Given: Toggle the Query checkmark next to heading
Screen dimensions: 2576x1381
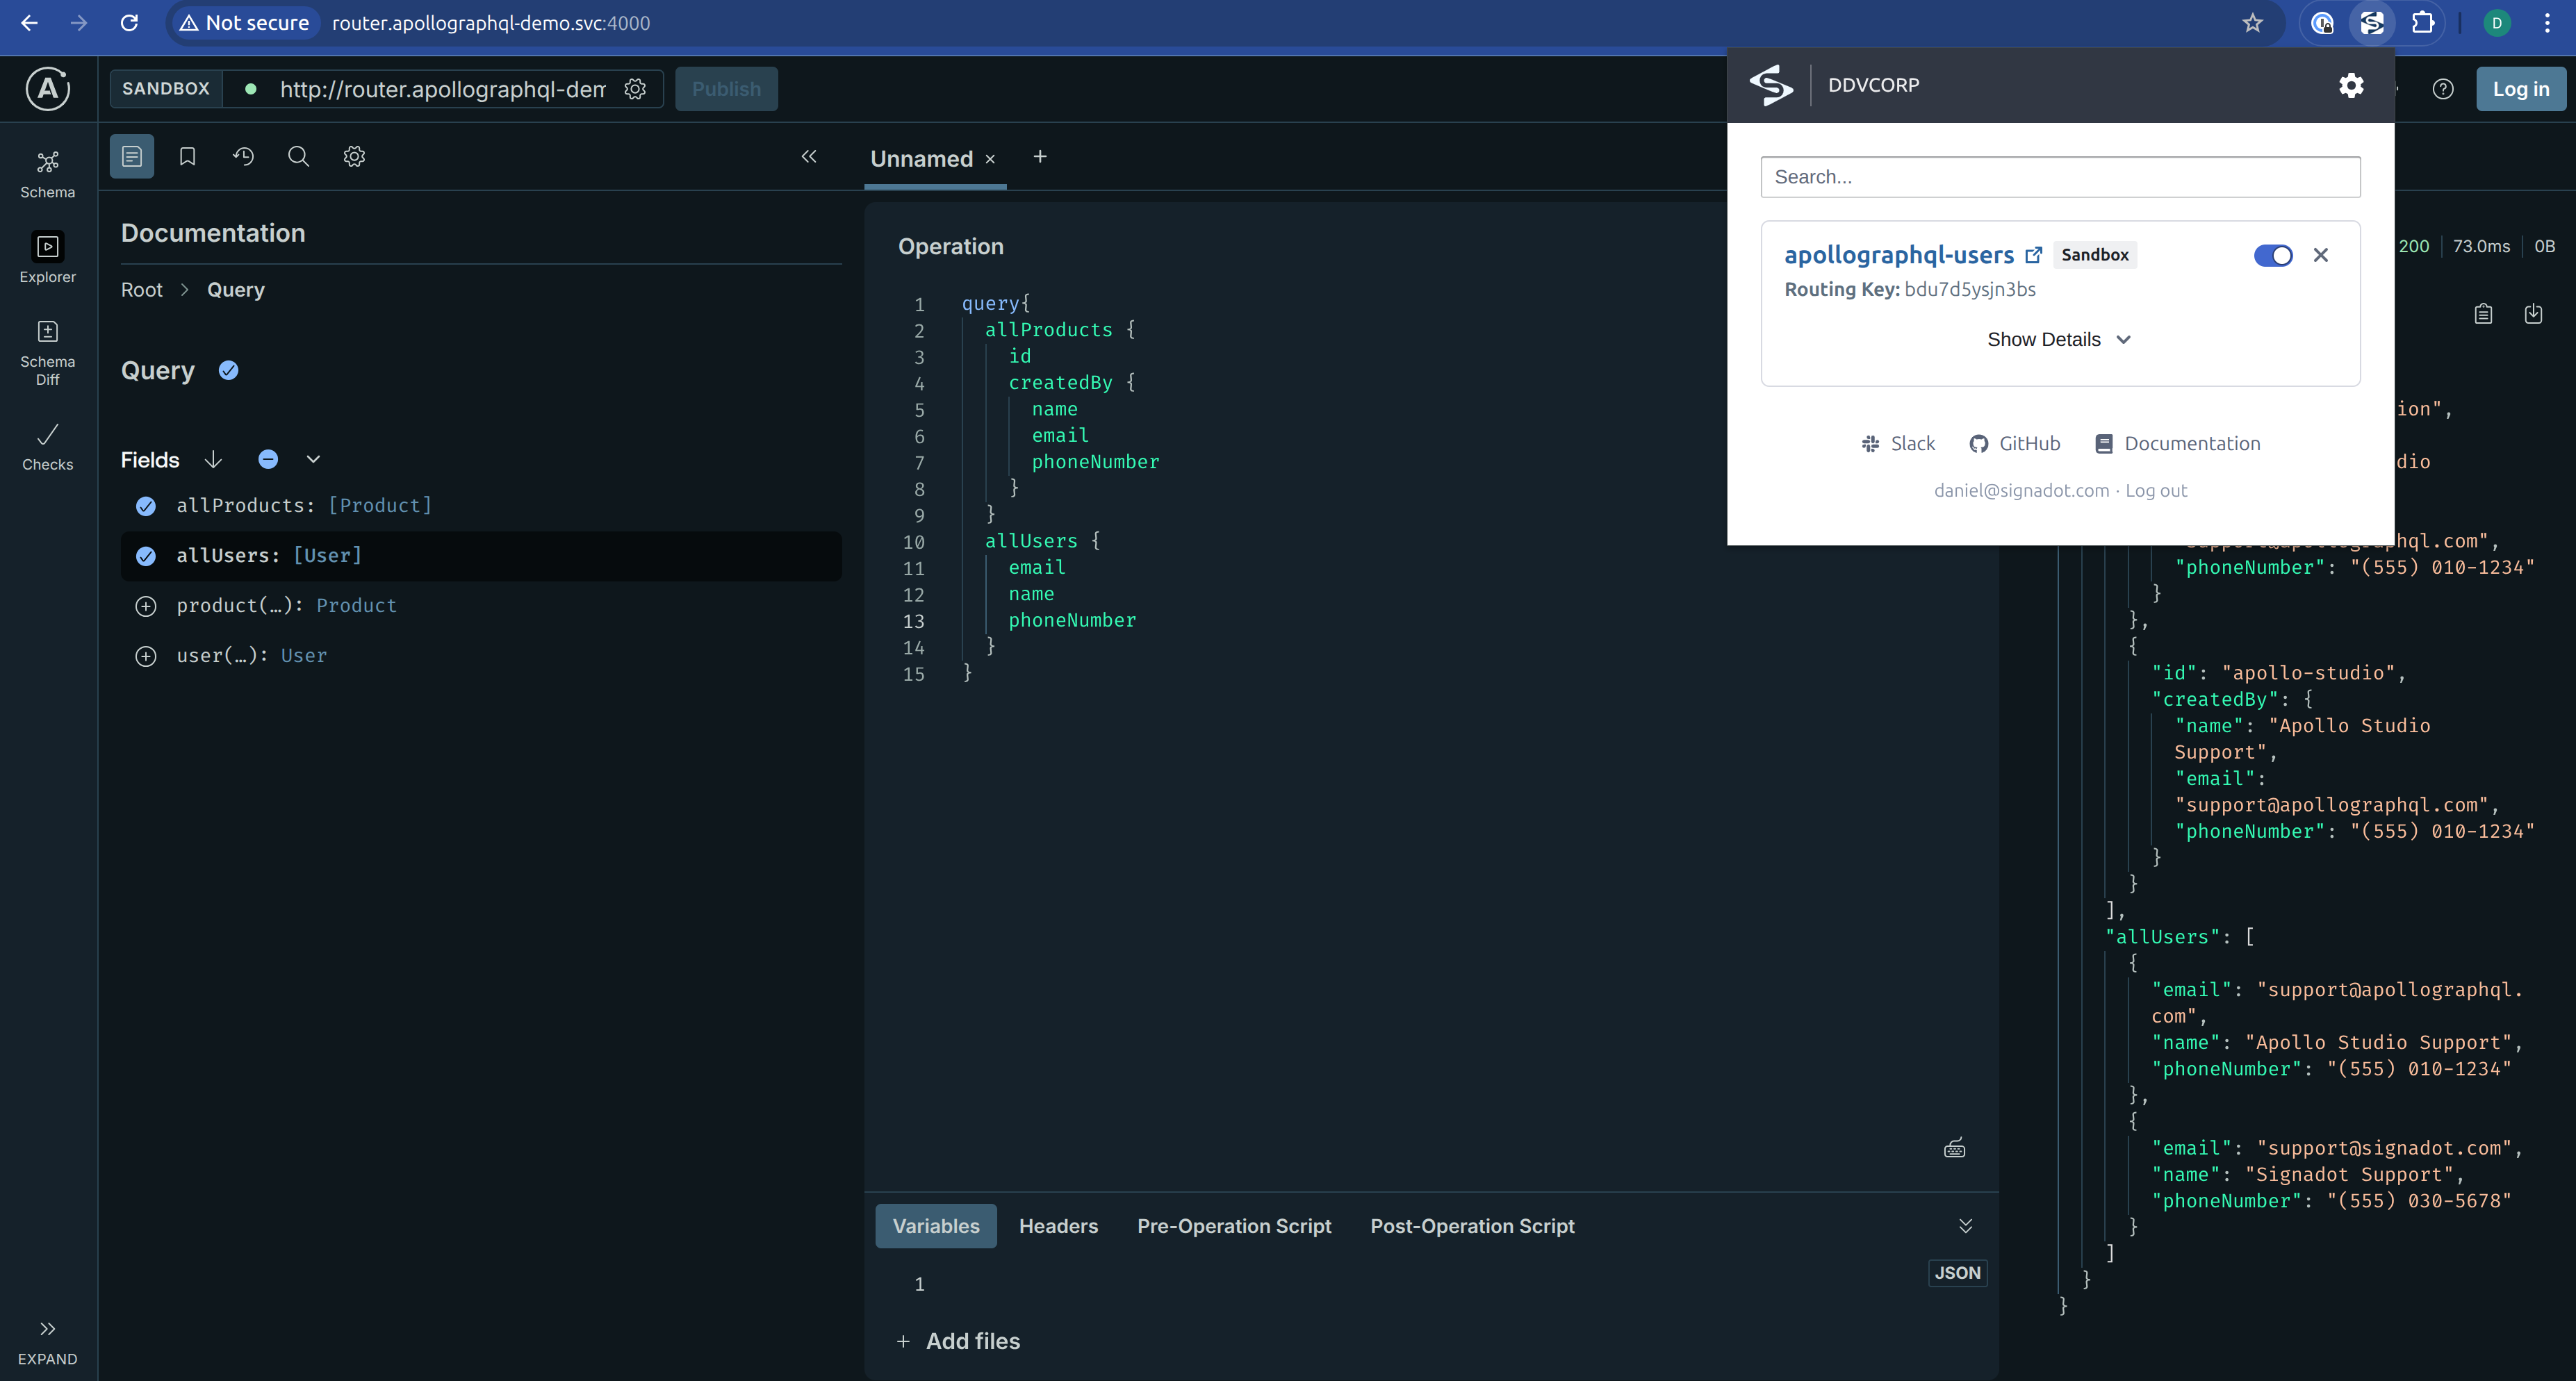Looking at the screenshot, I should coord(229,371).
